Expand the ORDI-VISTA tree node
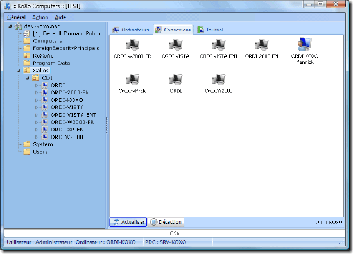The width and height of the screenshot is (353, 254). [37, 108]
